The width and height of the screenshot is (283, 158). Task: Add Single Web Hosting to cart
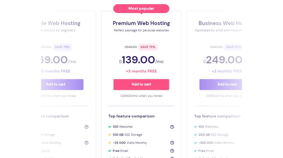coord(62,84)
